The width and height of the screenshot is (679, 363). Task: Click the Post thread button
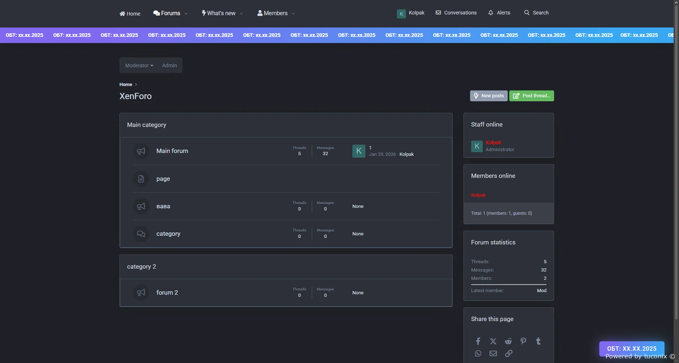[x=532, y=96]
